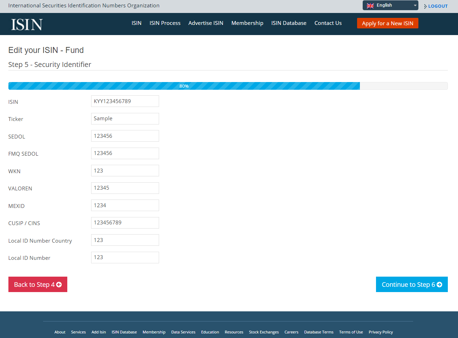This screenshot has height=338, width=458.
Task: Expand the language selector chevron
Action: pos(415,5)
